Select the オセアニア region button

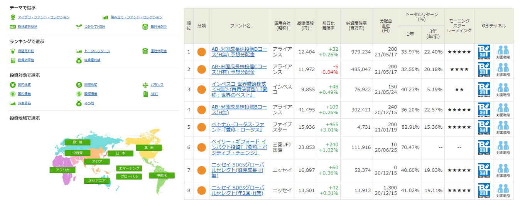97,180
